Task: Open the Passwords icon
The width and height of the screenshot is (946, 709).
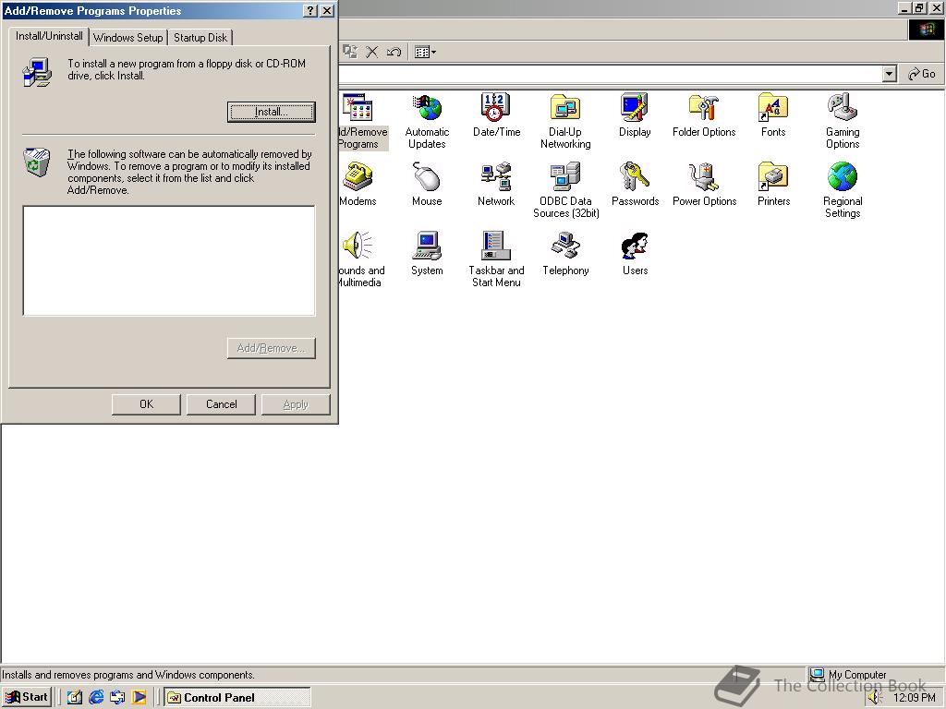Action: [635, 185]
